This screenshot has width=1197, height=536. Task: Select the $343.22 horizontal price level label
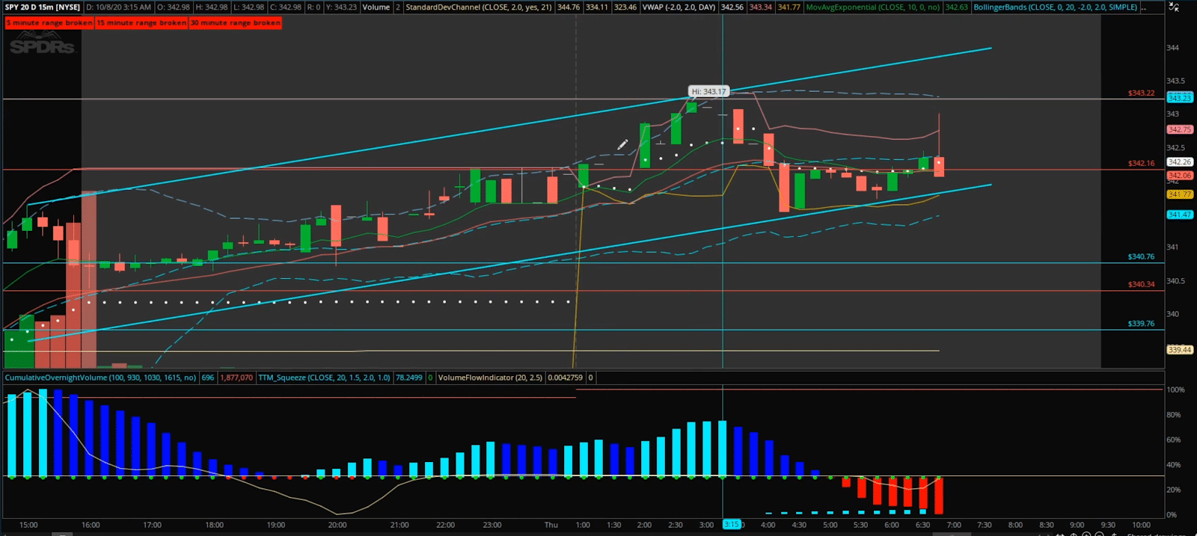pos(1141,93)
